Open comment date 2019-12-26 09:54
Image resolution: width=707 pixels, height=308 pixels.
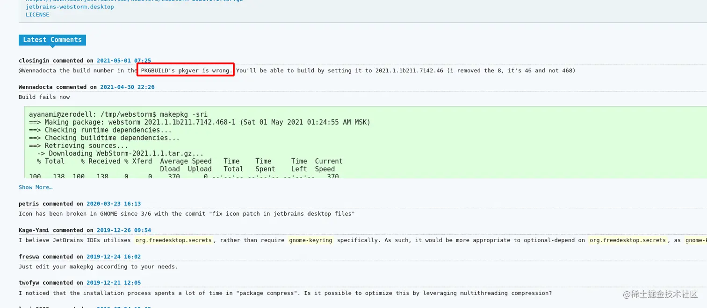coord(124,231)
